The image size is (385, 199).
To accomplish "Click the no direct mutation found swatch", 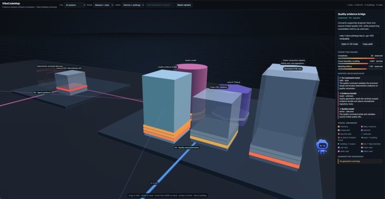I will pyautogui.click(x=339, y=138).
